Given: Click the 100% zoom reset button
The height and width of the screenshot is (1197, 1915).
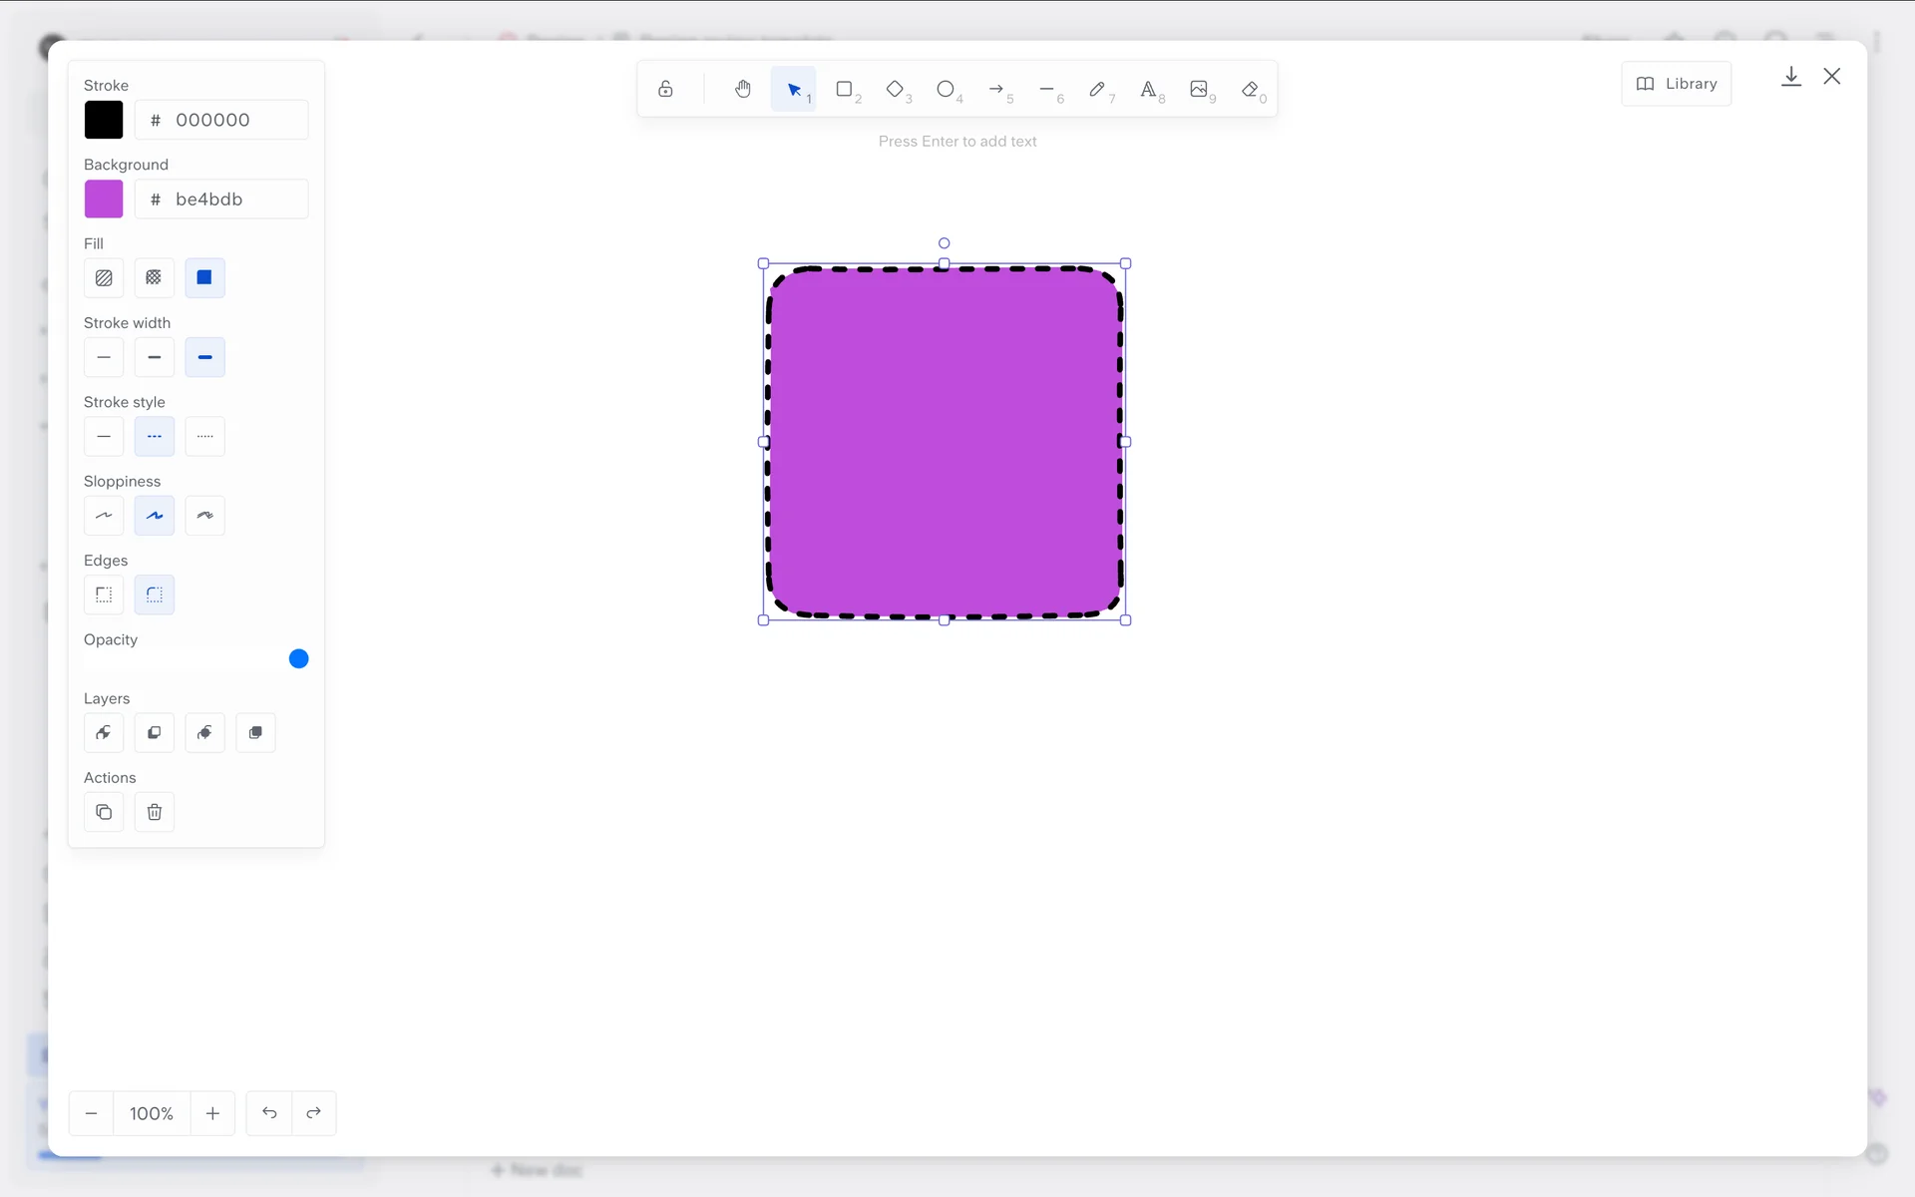Looking at the screenshot, I should 152,1113.
